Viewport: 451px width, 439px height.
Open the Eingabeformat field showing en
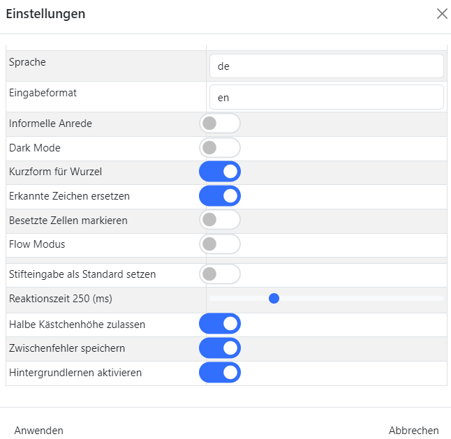click(326, 98)
